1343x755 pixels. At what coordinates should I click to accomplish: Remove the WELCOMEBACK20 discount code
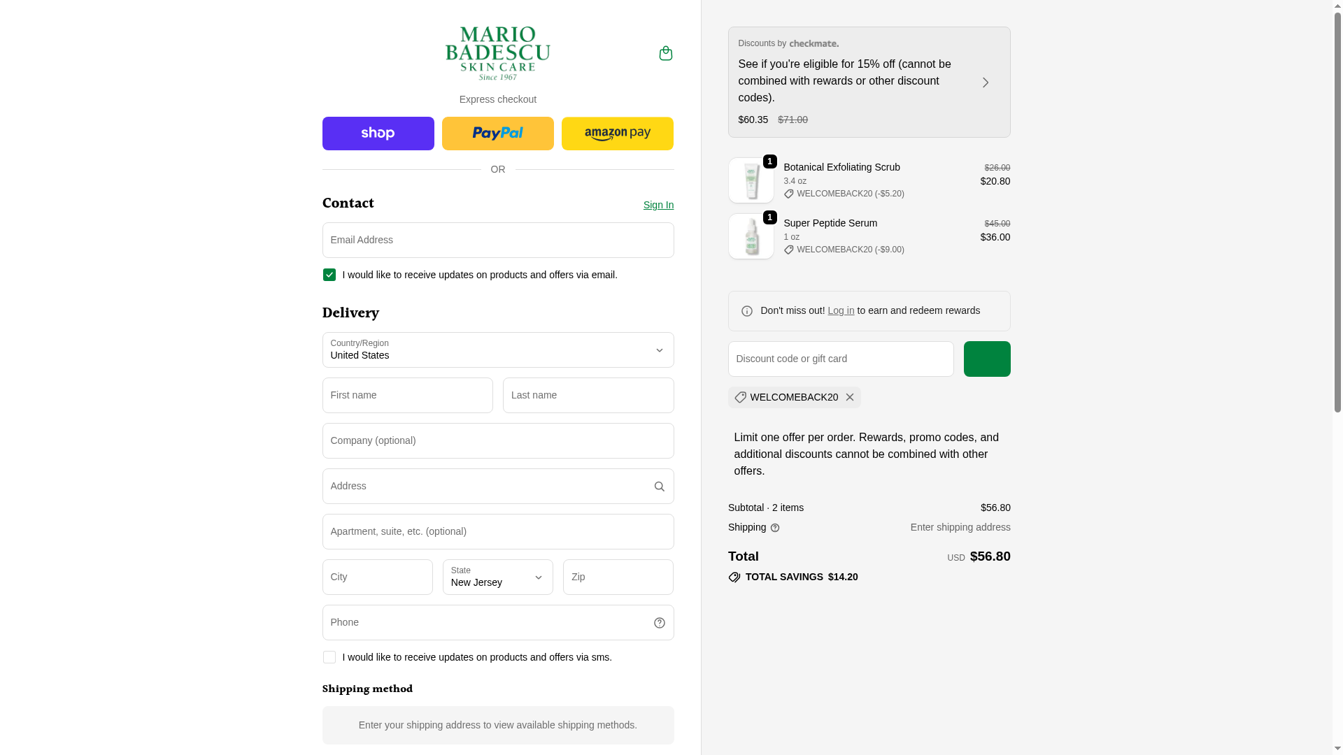tap(849, 397)
